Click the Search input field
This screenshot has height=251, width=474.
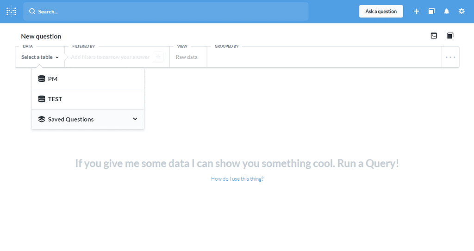(x=166, y=12)
